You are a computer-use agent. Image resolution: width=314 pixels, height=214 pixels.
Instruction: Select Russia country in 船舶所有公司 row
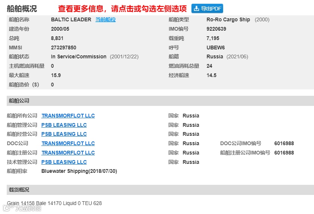[191, 116]
